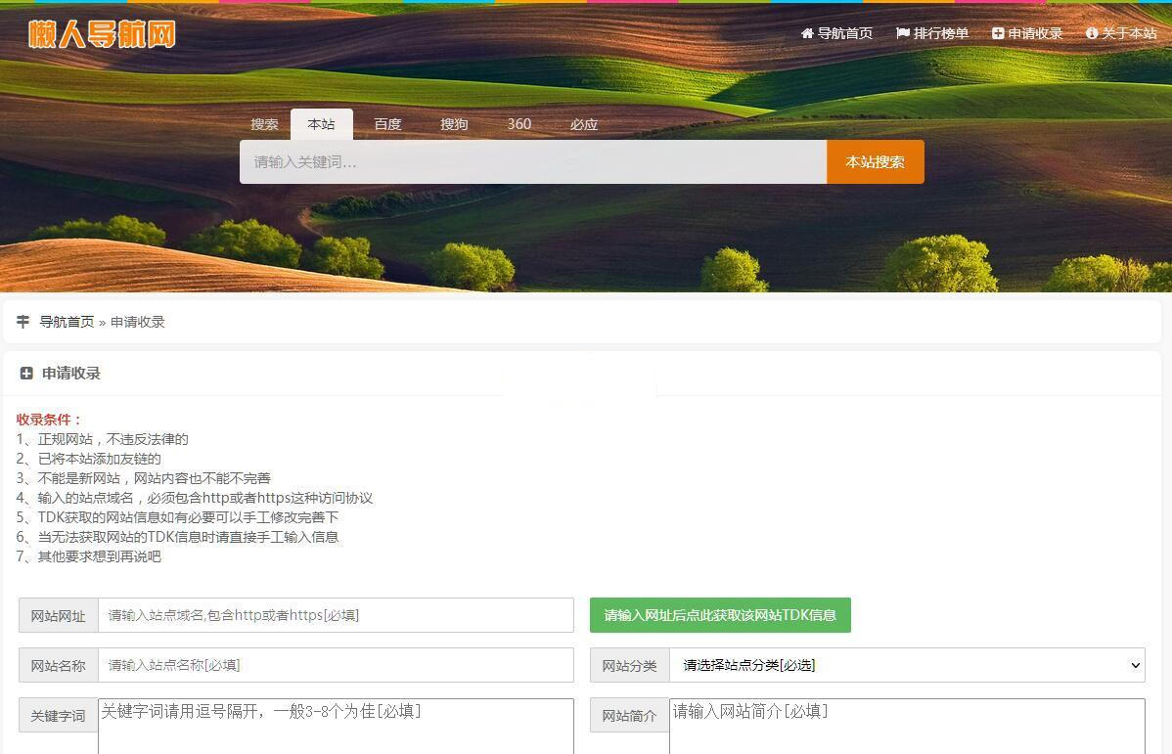The image size is (1172, 754).
Task: Click the line TDK获取的网站信息如有必要可以手工修改完善下
Action: pyautogui.click(x=177, y=516)
